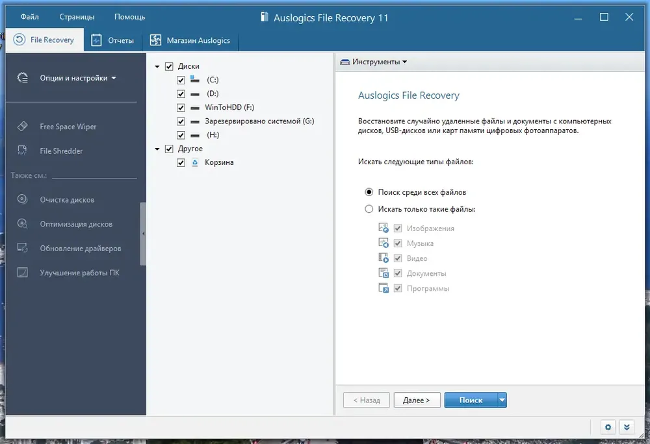Open Оптимизация дисков link
Image resolution: width=650 pixels, height=444 pixels.
76,225
